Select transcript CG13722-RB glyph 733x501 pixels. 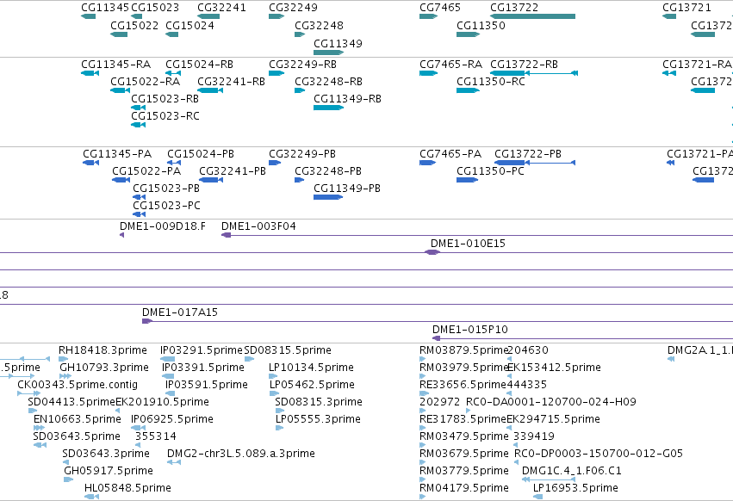534,73
